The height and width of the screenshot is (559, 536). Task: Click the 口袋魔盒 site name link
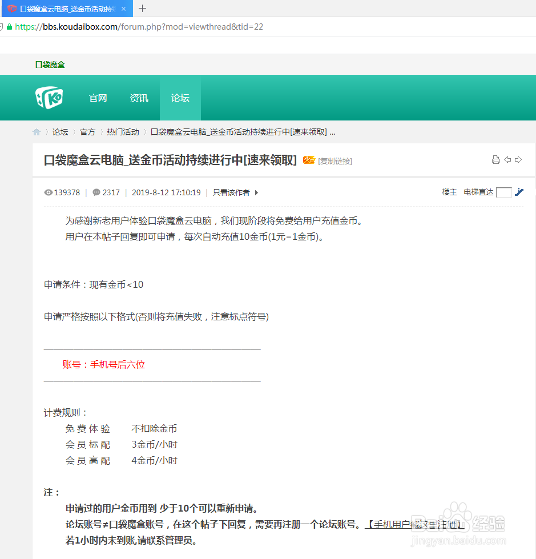coord(50,65)
